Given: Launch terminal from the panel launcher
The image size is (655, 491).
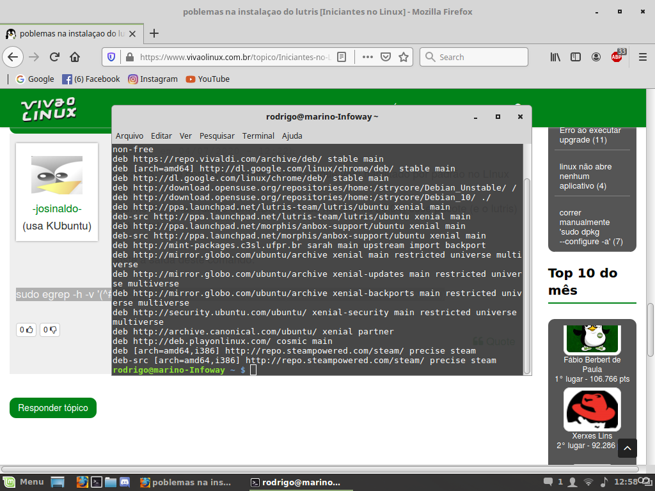Looking at the screenshot, I should click(x=97, y=482).
